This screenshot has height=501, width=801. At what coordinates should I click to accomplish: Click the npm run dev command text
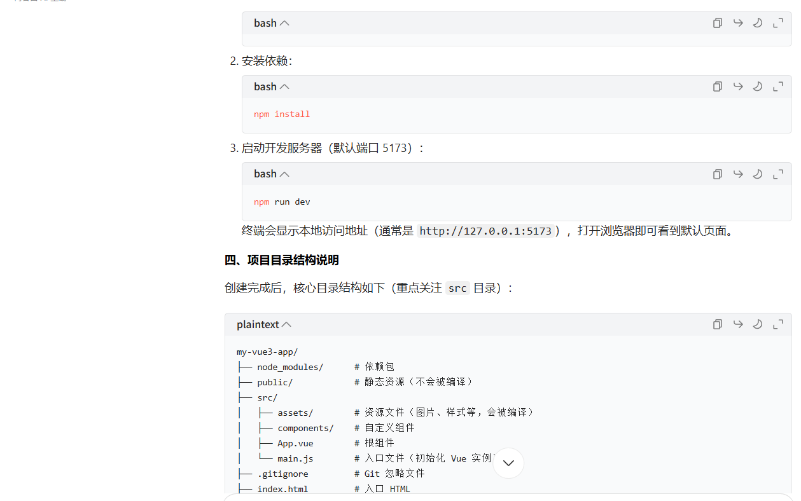point(282,202)
